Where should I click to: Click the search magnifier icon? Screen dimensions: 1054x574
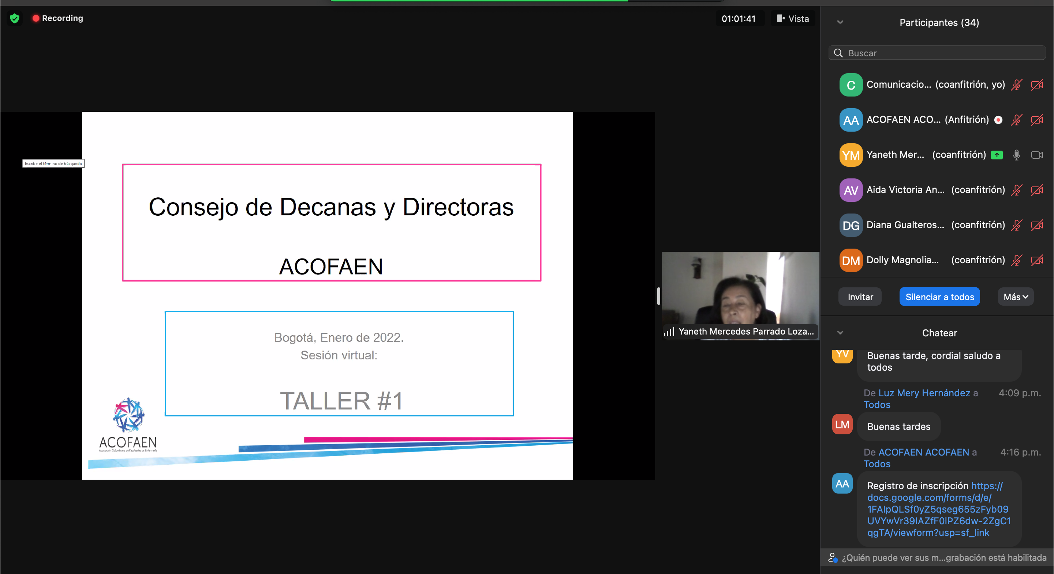tap(838, 53)
